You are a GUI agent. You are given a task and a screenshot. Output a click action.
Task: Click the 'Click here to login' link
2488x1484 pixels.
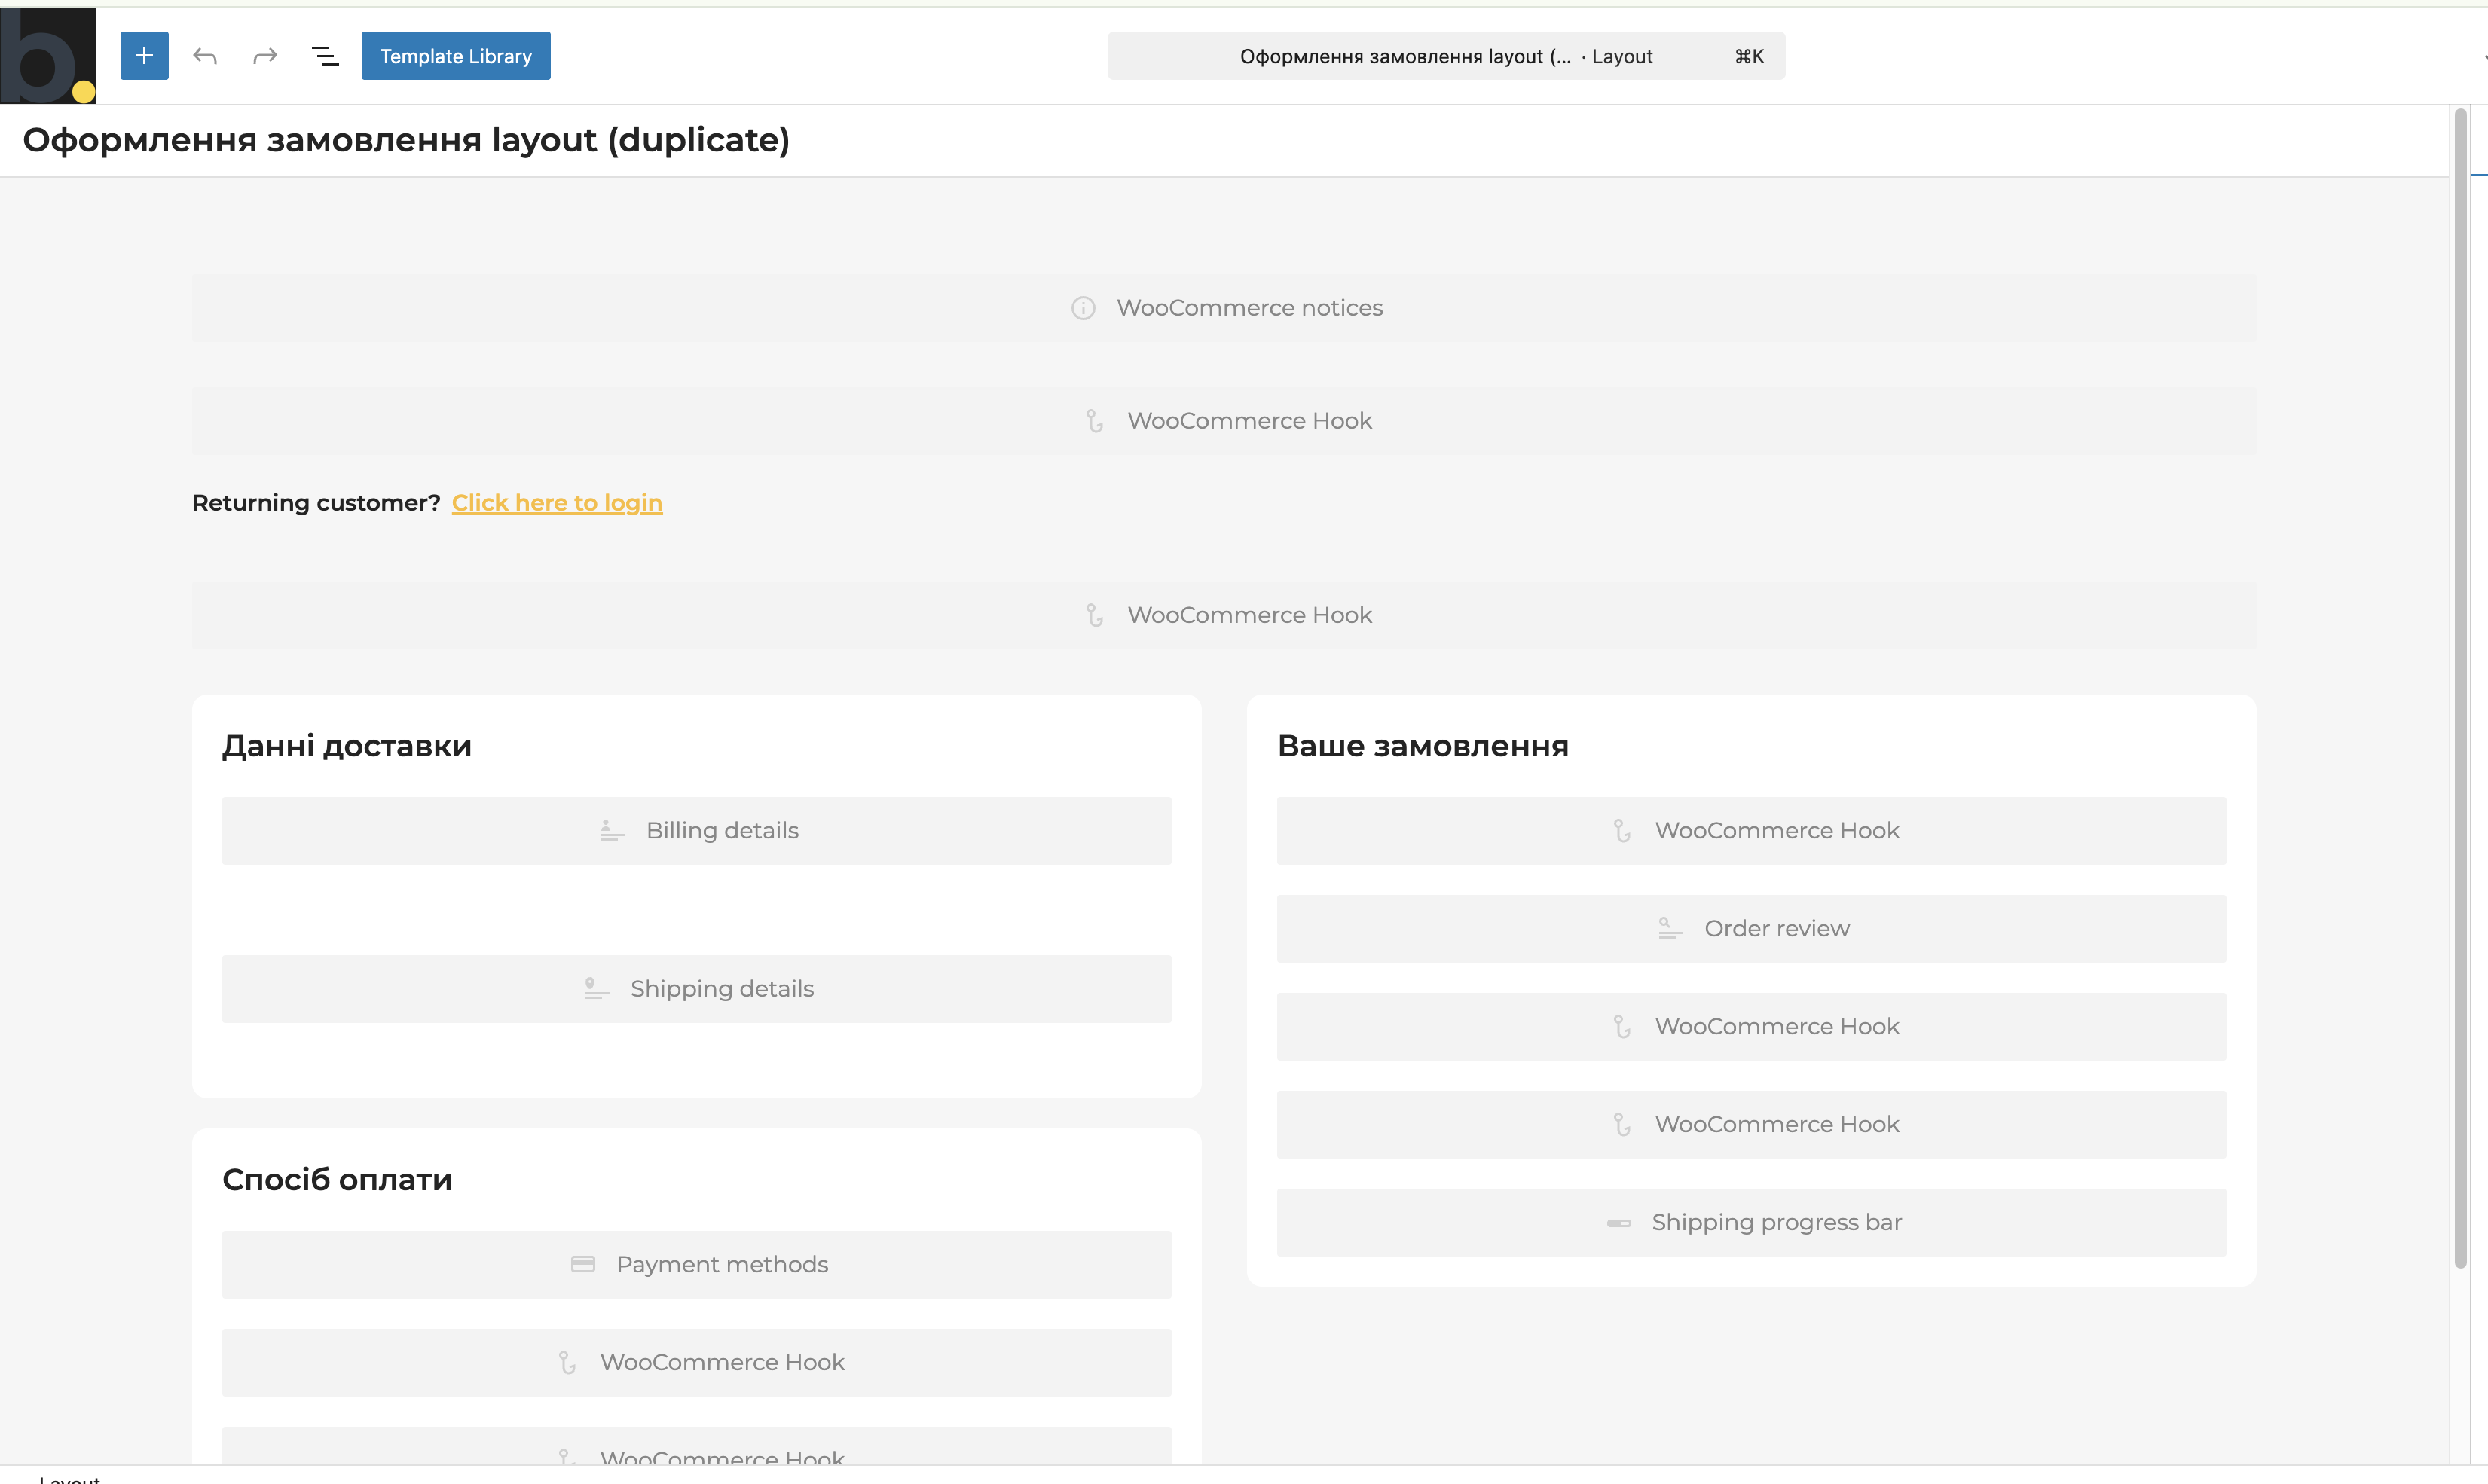click(557, 503)
